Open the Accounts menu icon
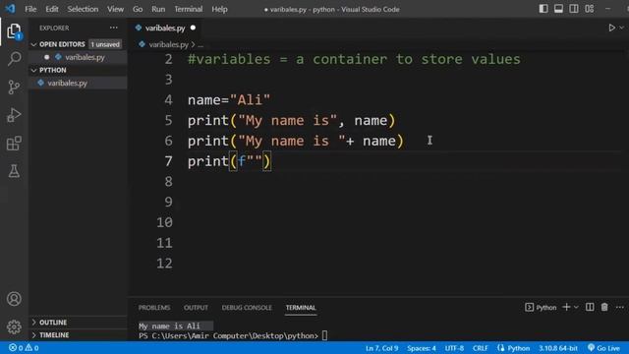 click(x=14, y=299)
